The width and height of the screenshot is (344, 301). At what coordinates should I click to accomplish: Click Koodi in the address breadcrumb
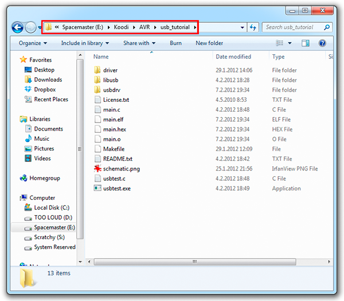click(x=121, y=27)
